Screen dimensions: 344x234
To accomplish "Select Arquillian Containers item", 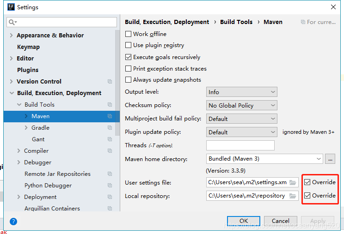I will pyautogui.click(x=52, y=209).
